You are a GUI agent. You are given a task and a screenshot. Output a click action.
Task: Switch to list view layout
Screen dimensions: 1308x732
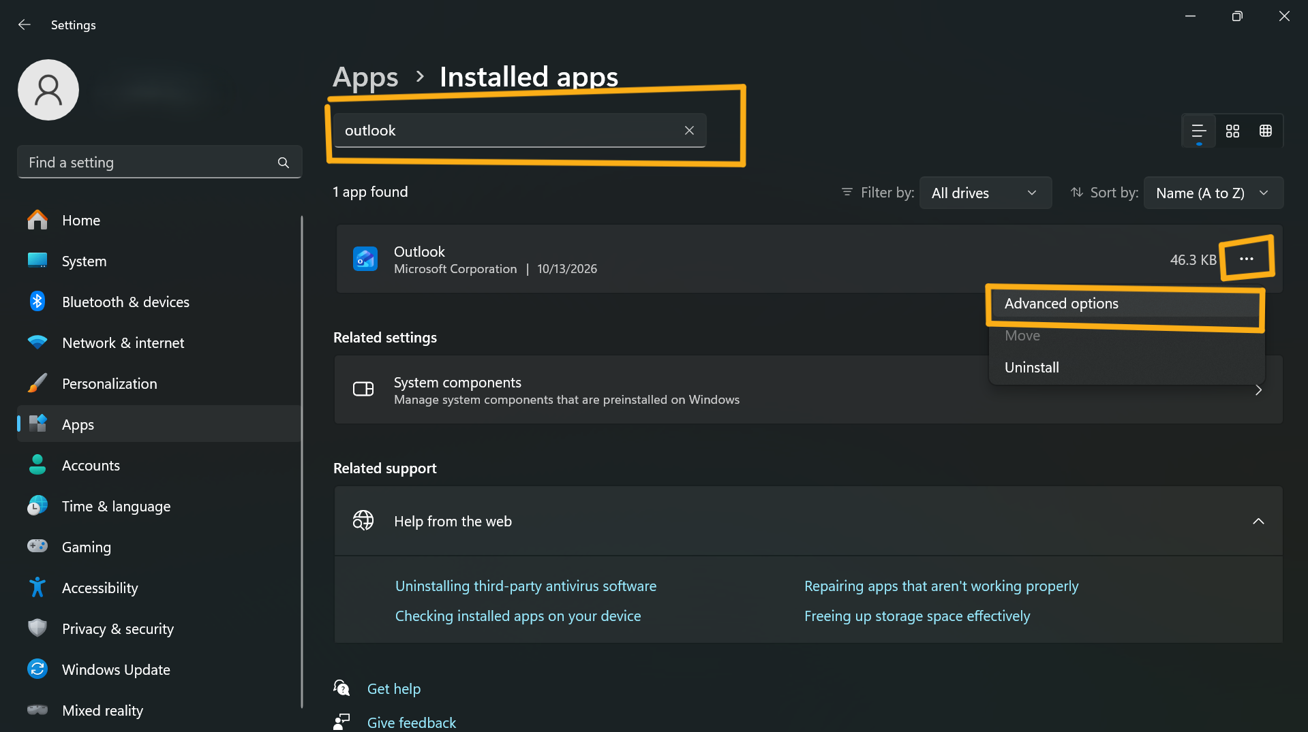1199,131
